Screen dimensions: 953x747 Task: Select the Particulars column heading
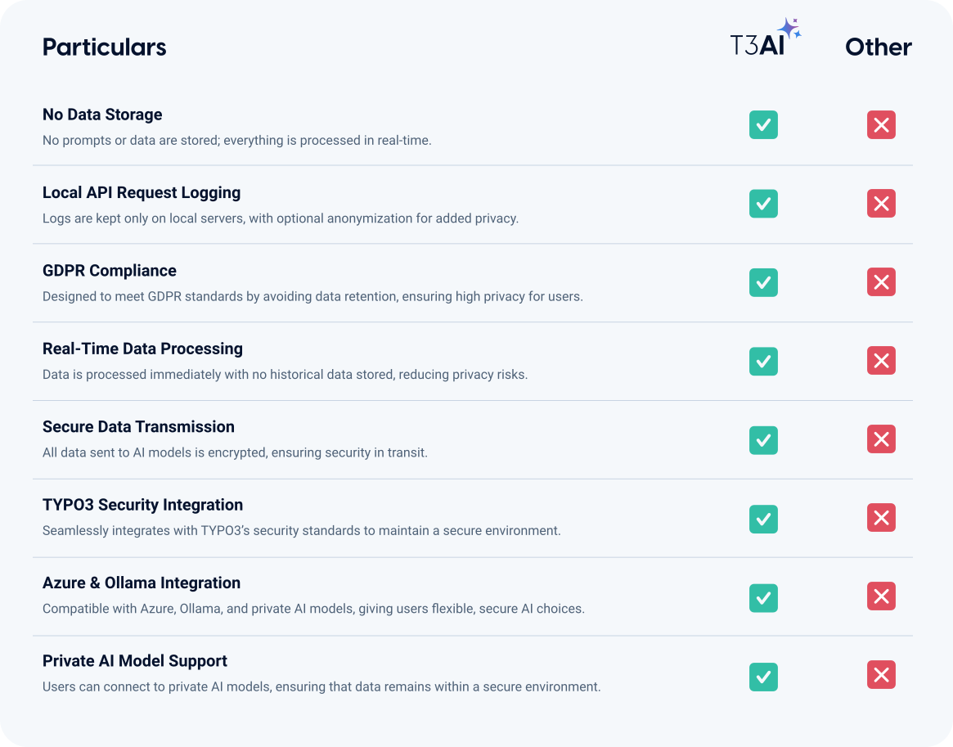[104, 47]
